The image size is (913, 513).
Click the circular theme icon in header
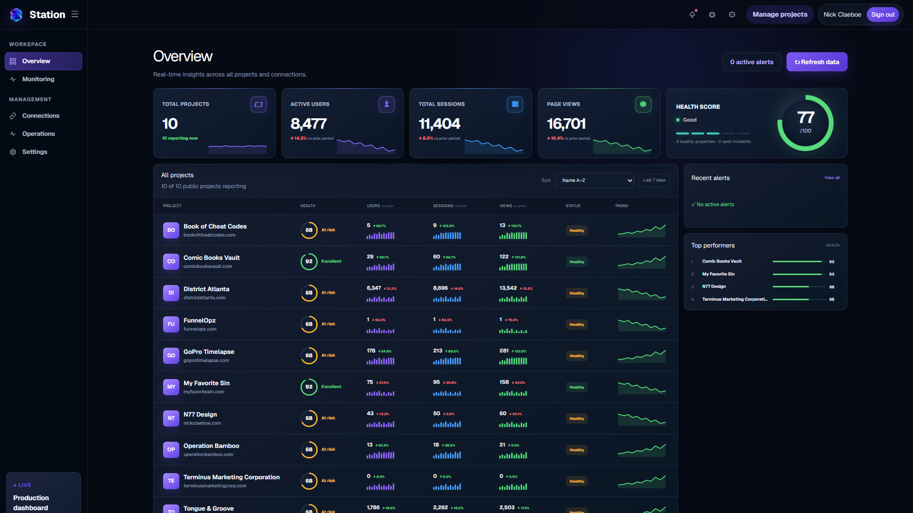[x=712, y=14]
